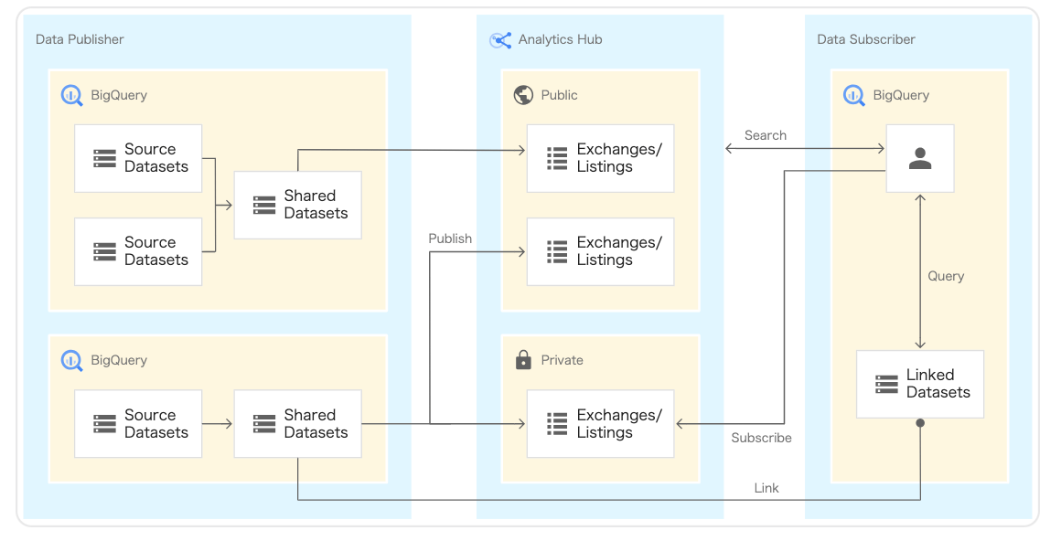Viewport: 1061px width, 541px height.
Task: Click the Data Subscriber heading
Action: coord(866,39)
